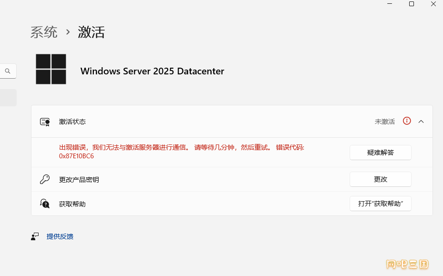The height and width of the screenshot is (276, 443).
Task: Click Windows Server 2025 Datacenter text
Action: point(152,71)
